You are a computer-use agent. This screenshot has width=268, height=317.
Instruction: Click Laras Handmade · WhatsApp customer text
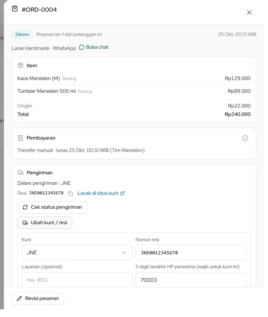(43, 48)
